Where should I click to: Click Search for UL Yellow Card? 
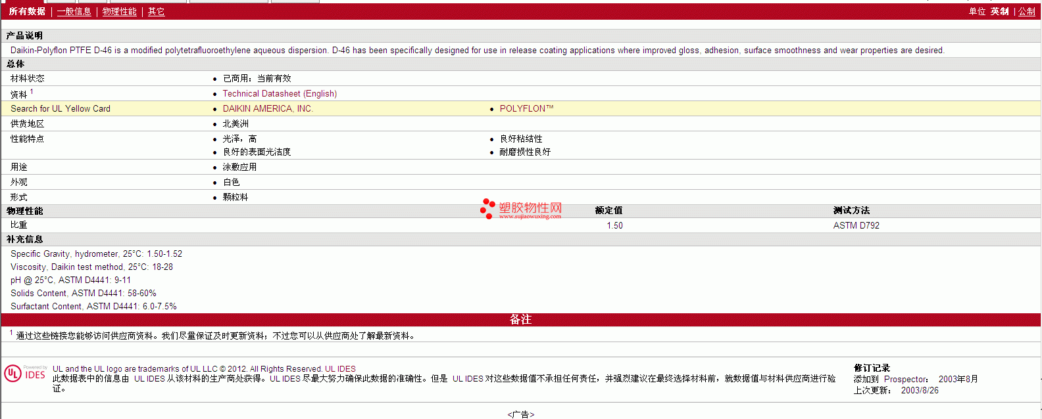pos(61,109)
